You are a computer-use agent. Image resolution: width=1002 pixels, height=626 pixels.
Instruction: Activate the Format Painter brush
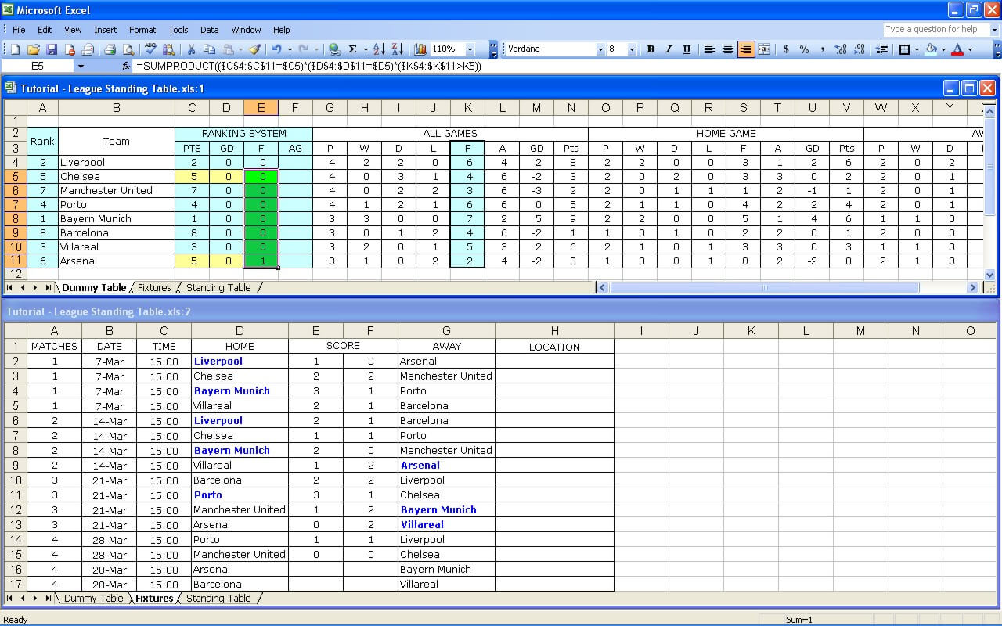255,49
